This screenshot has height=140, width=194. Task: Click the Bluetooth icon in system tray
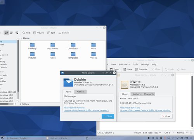(x=153, y=138)
